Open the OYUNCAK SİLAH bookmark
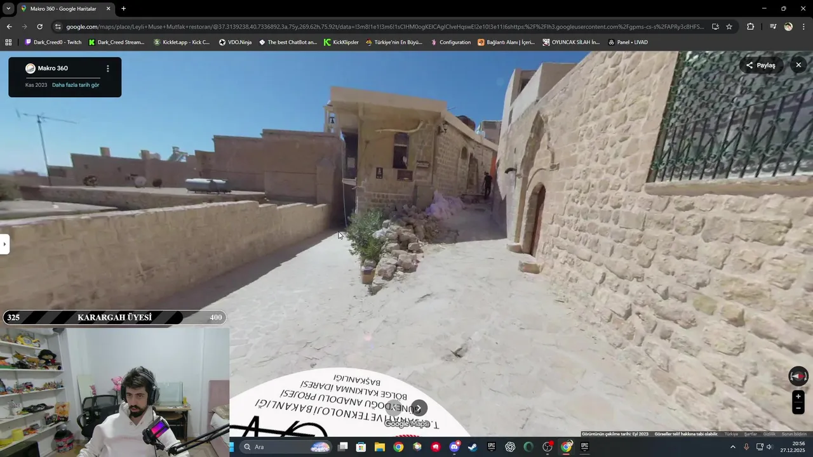The image size is (813, 457). (x=572, y=43)
